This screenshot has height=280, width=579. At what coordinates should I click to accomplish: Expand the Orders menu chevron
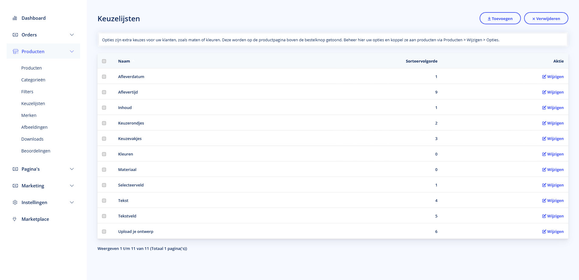(72, 35)
